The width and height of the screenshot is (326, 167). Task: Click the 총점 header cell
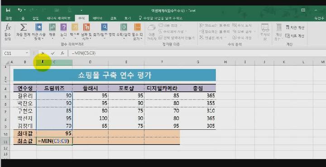point(198,88)
